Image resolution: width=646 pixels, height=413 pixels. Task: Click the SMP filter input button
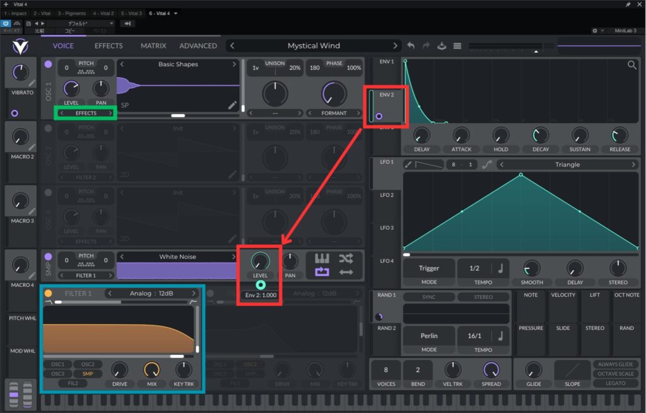87,373
